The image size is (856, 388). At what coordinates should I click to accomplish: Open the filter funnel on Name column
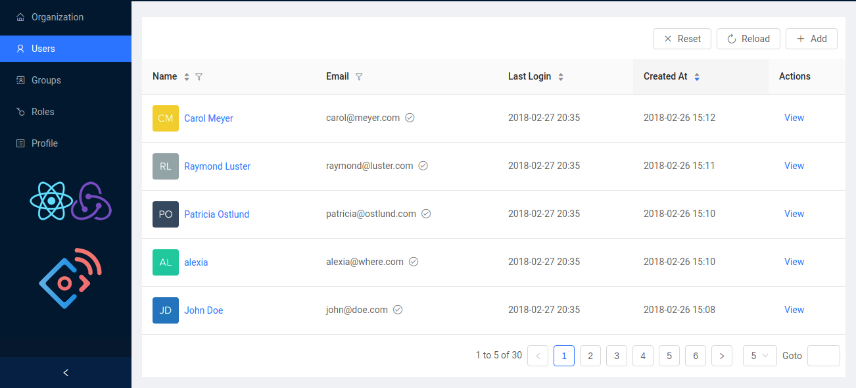tap(199, 76)
